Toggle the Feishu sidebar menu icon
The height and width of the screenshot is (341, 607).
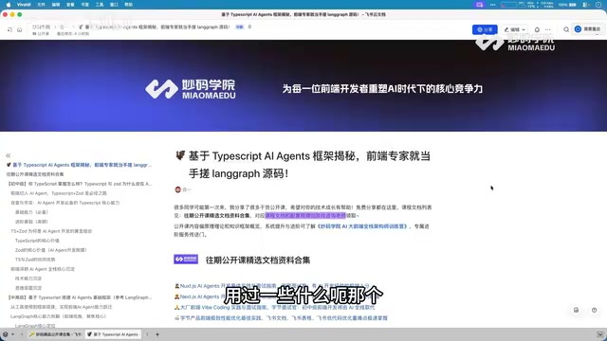click(x=9, y=29)
